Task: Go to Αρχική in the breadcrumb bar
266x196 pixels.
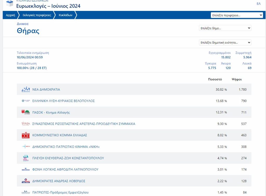Action: (10, 15)
